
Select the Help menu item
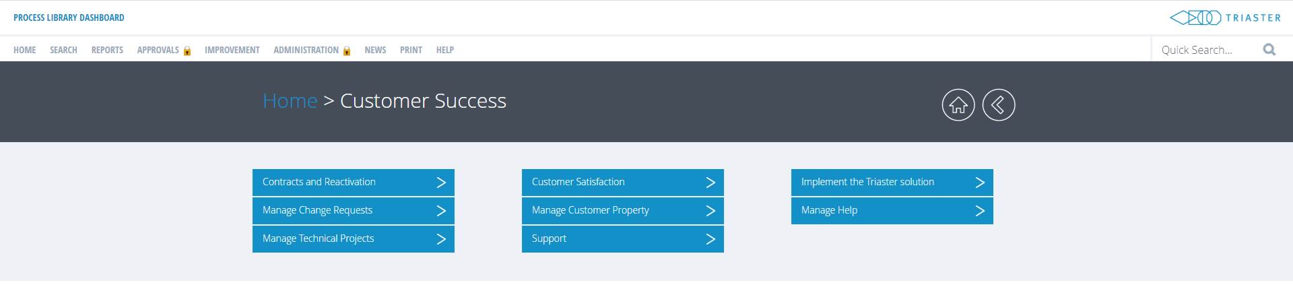[445, 50]
